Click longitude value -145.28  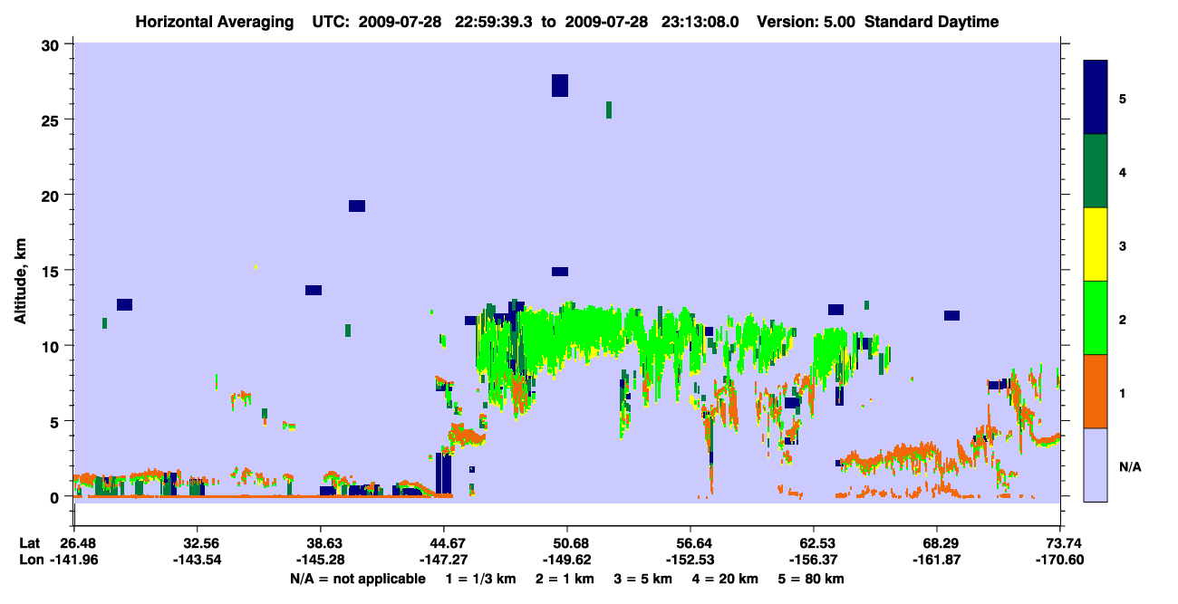320,560
